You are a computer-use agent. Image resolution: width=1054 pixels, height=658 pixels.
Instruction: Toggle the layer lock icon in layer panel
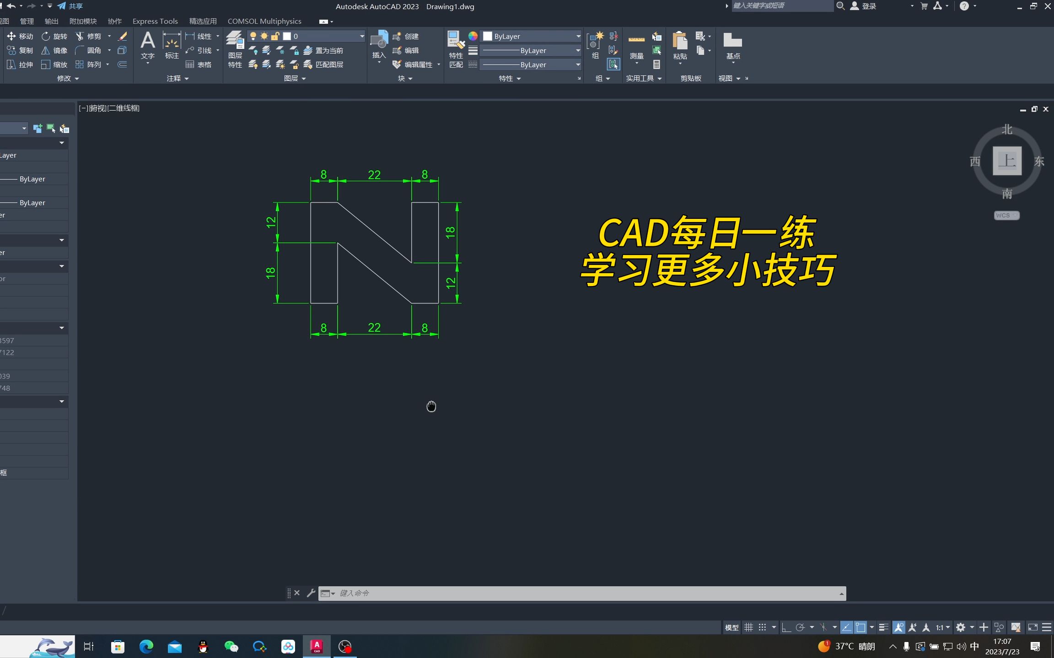click(274, 36)
